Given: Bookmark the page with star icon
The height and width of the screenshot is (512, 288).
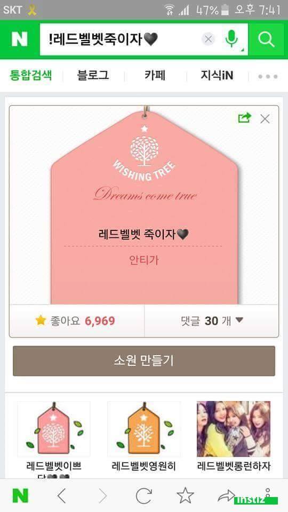Looking at the screenshot, I should tap(185, 495).
